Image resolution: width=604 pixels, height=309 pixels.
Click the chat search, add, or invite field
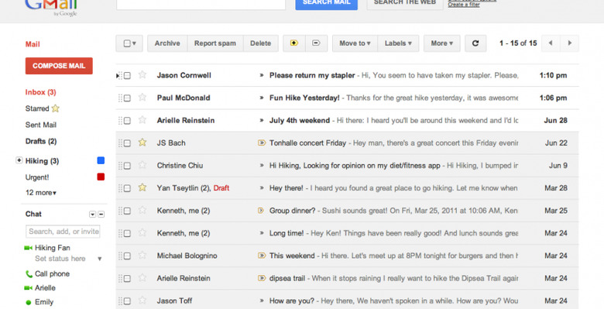[63, 232]
